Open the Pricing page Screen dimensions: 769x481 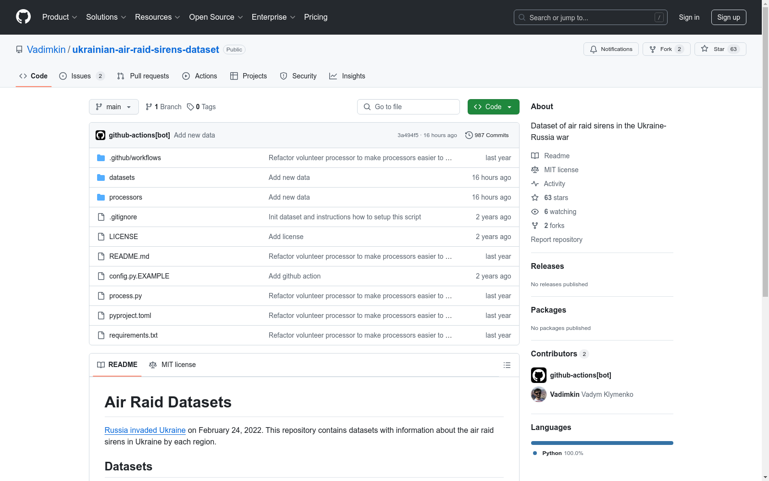coord(316,17)
